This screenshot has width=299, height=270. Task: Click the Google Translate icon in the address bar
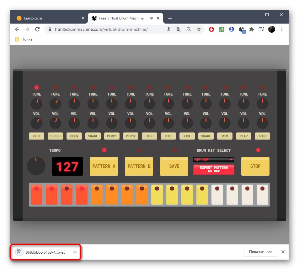[x=179, y=29]
